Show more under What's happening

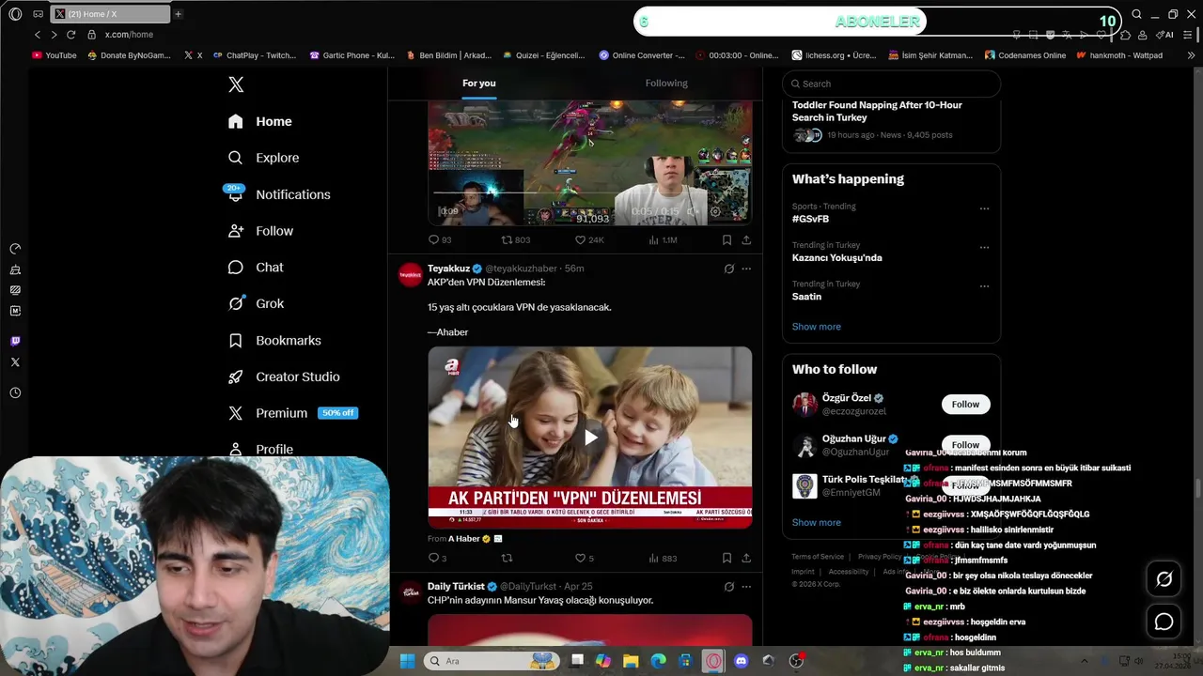pyautogui.click(x=816, y=327)
